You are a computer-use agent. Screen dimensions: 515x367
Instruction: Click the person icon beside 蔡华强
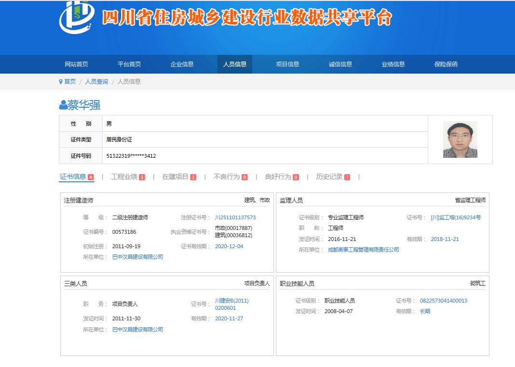(x=63, y=105)
